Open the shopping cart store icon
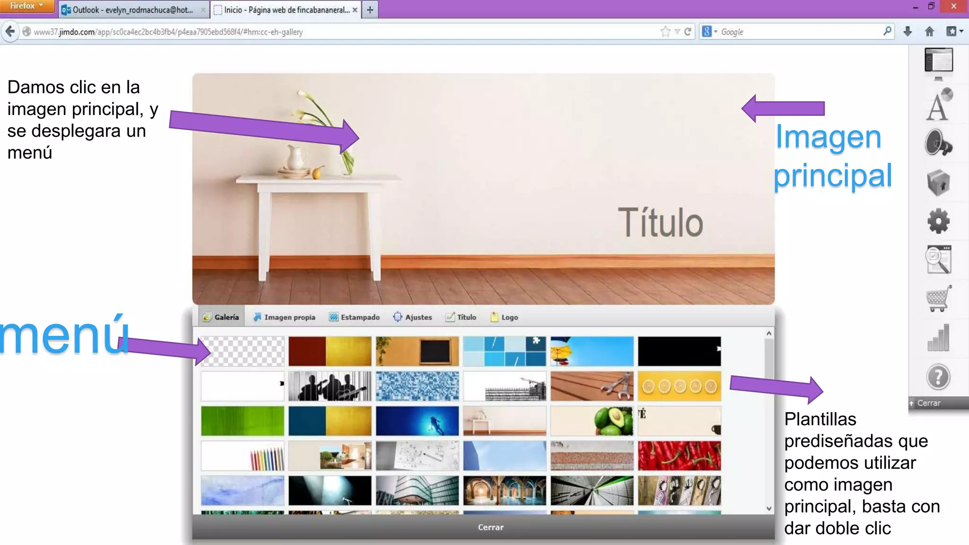Screen dimensions: 969x545 point(938,299)
